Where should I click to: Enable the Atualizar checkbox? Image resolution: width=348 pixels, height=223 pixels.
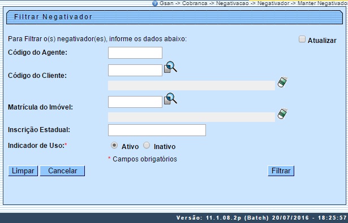[302, 39]
